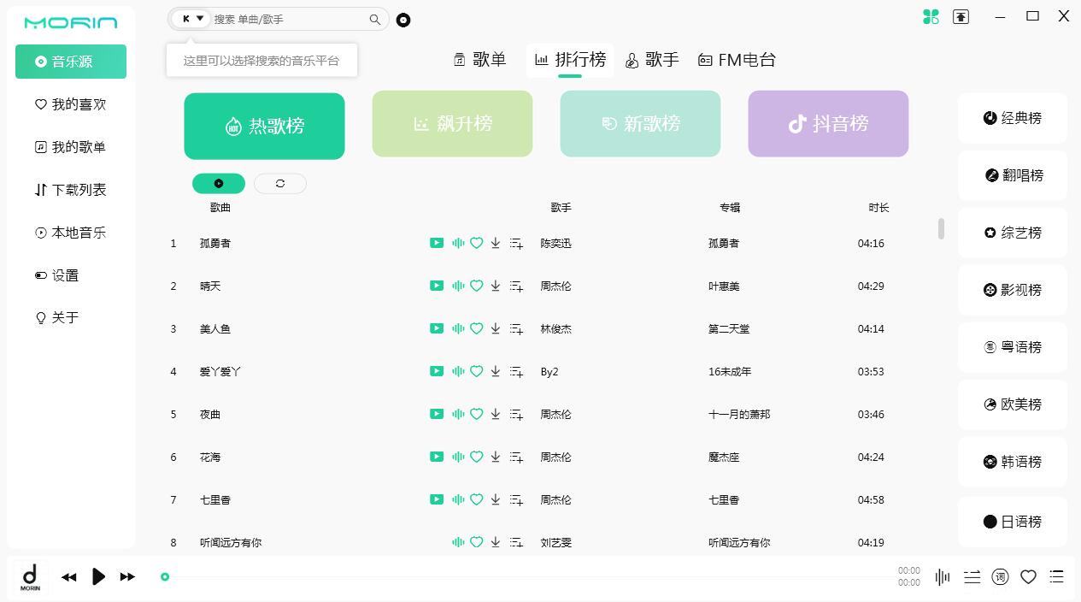Open the 欧美榜 chart
The width and height of the screenshot is (1081, 602).
1013,404
